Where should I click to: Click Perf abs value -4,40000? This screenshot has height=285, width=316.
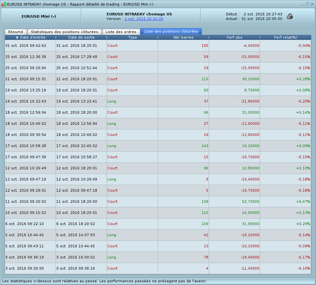tap(251, 46)
